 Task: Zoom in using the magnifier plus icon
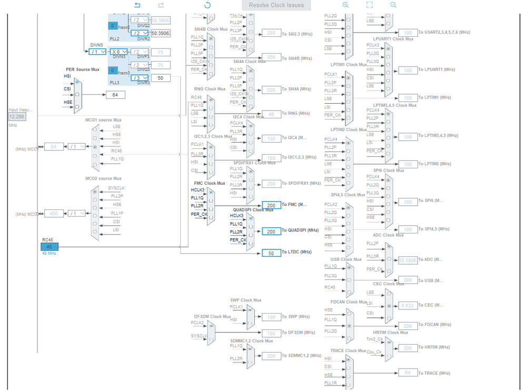coord(345,5)
